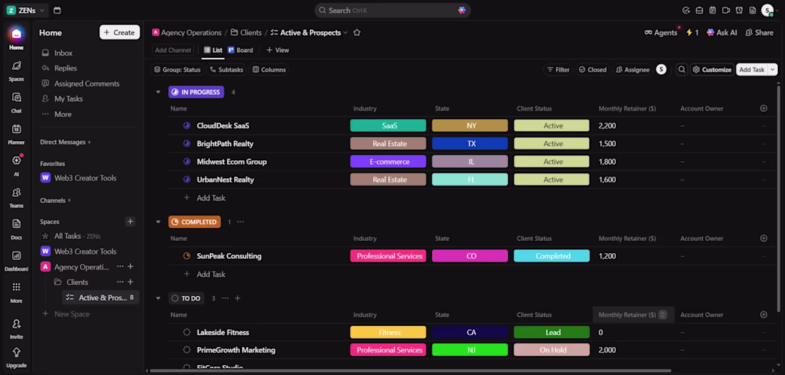Click Add Task under the In Progress group
The image size is (785, 375).
211,198
